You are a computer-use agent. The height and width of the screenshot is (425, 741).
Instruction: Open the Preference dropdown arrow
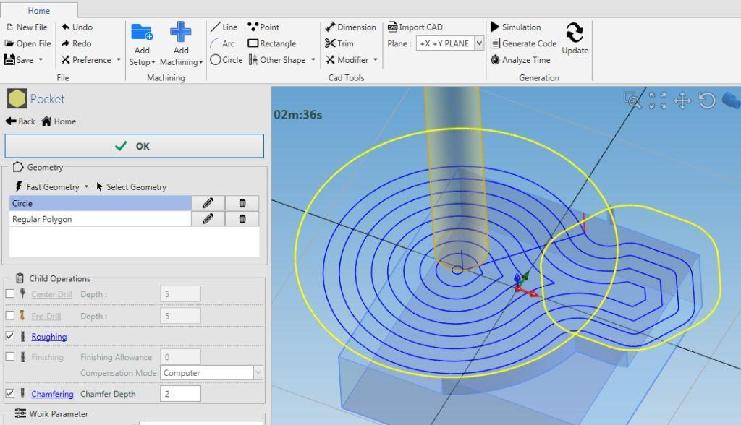tap(119, 60)
